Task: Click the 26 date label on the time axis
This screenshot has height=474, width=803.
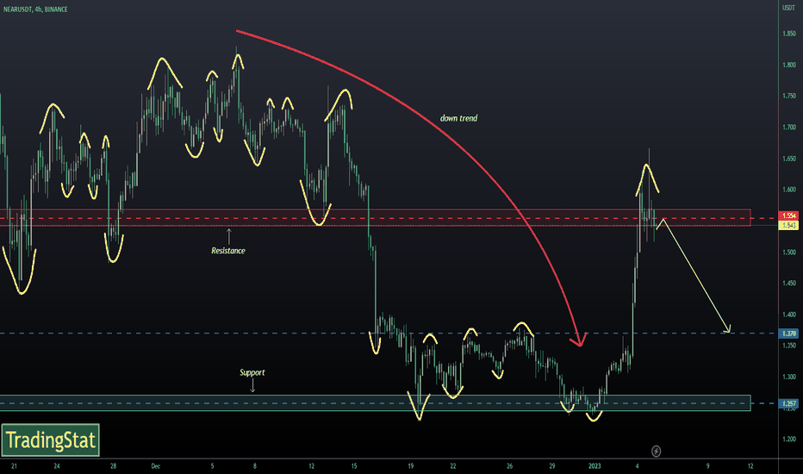Action: tap(509, 466)
